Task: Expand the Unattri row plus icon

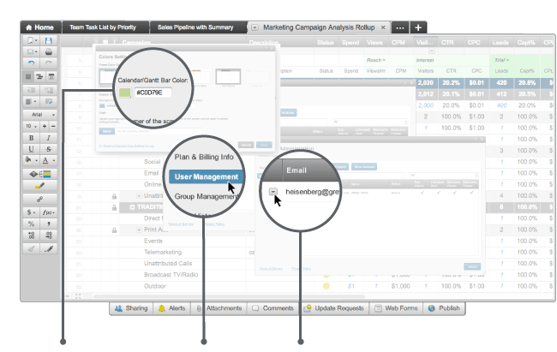Action: point(139,196)
